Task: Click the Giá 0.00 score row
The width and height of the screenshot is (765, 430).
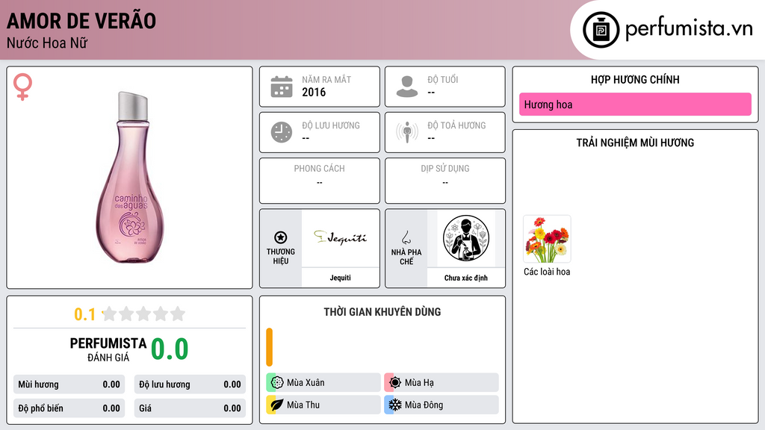Action: [190, 408]
